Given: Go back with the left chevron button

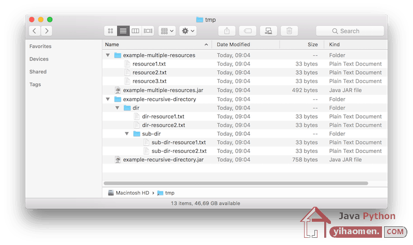Looking at the screenshot, I should (35, 31).
